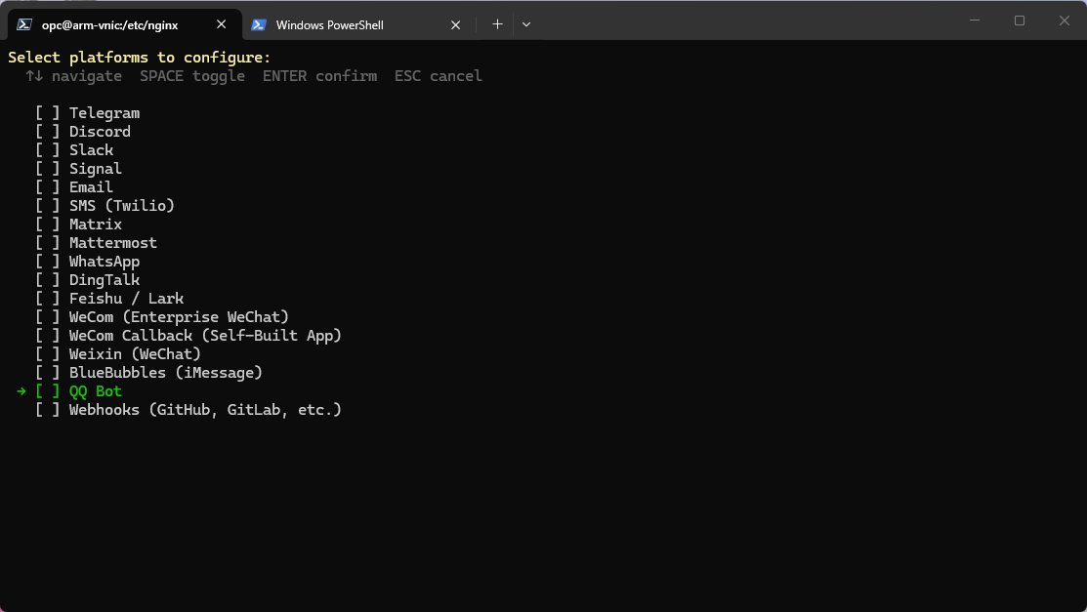This screenshot has height=612, width=1087.
Task: Click the Feishu / Lark label
Action: coord(126,299)
